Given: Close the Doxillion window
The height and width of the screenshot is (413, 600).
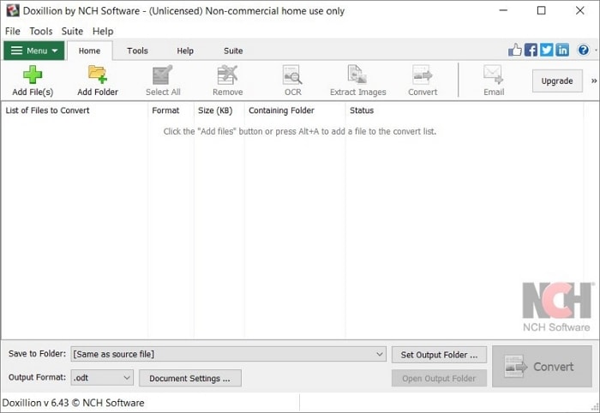Looking at the screenshot, I should coord(579,10).
